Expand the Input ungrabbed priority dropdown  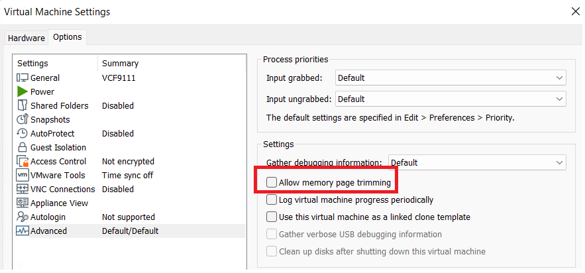(451, 99)
